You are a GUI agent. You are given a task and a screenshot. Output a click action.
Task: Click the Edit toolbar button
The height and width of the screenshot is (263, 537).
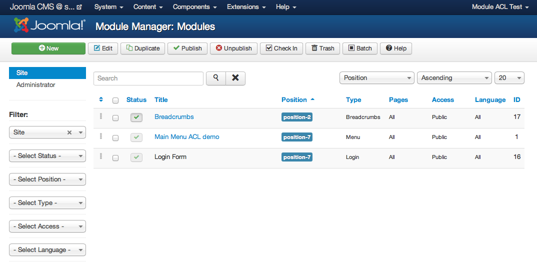pos(103,48)
